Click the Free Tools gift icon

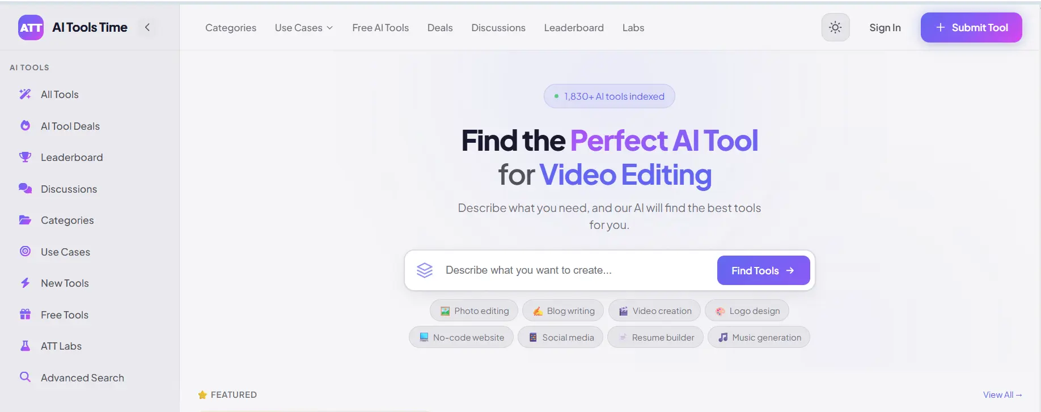point(25,314)
